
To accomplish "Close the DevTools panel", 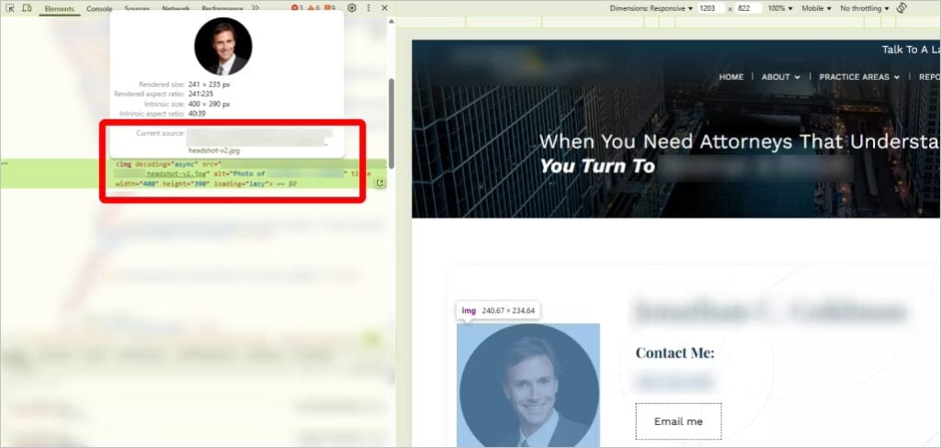I will click(385, 7).
